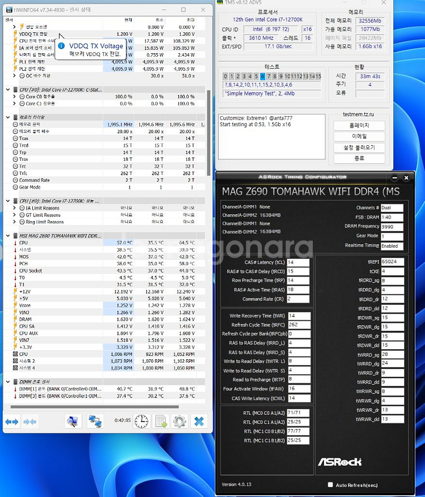Expand the Core C0 점유율 row

(14, 96)
